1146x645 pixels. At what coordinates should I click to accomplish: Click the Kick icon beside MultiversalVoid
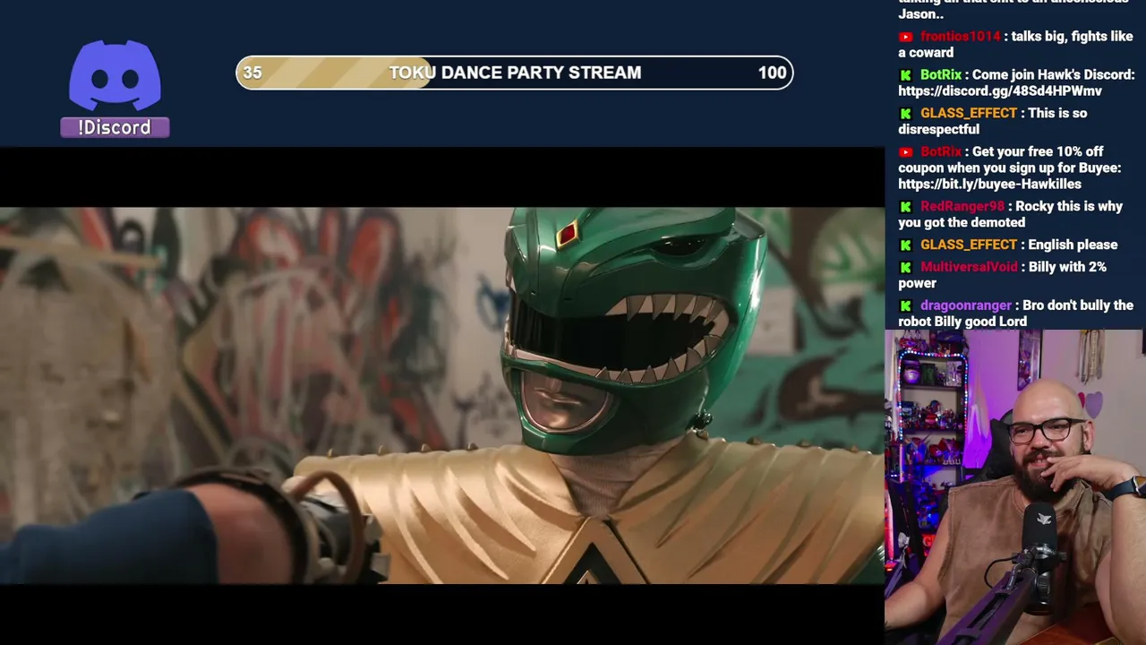[x=905, y=268]
